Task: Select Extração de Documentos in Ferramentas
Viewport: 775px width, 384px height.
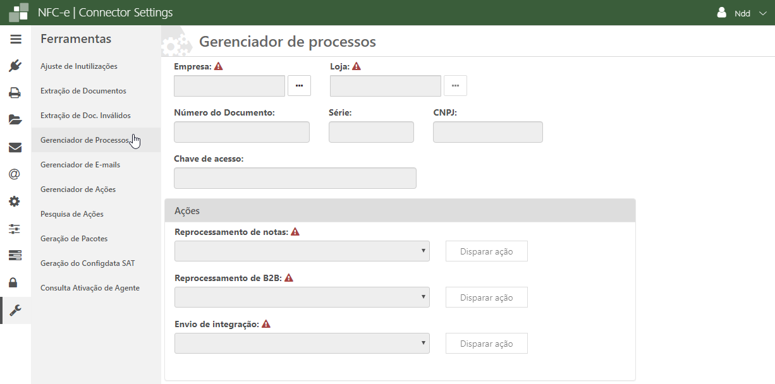Action: click(x=83, y=91)
